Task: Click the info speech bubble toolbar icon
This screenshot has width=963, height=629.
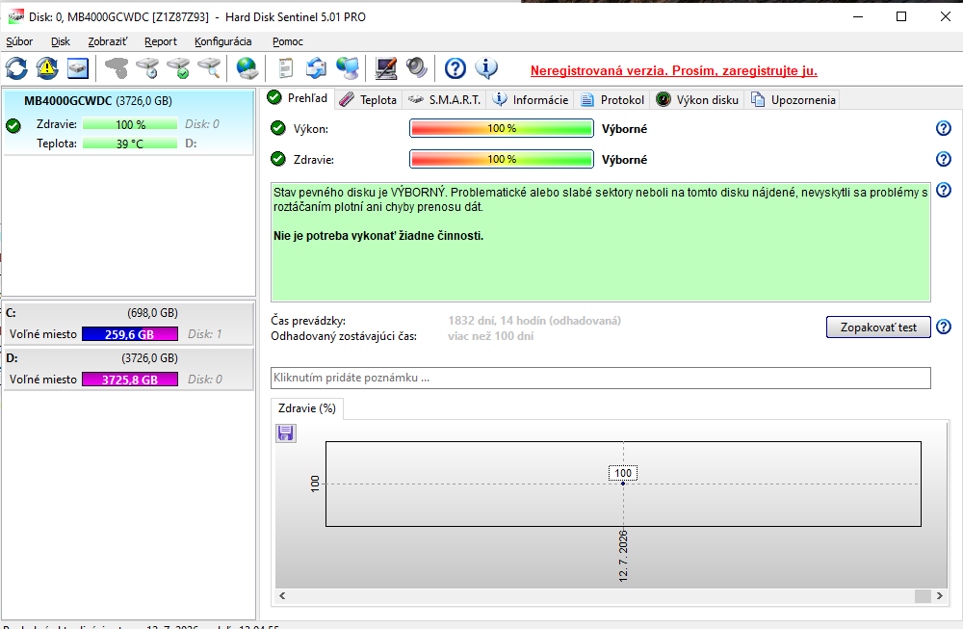Action: coord(485,68)
